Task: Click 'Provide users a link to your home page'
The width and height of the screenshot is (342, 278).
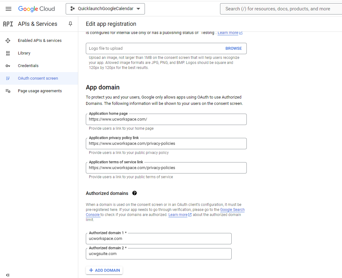Action: tap(121, 128)
